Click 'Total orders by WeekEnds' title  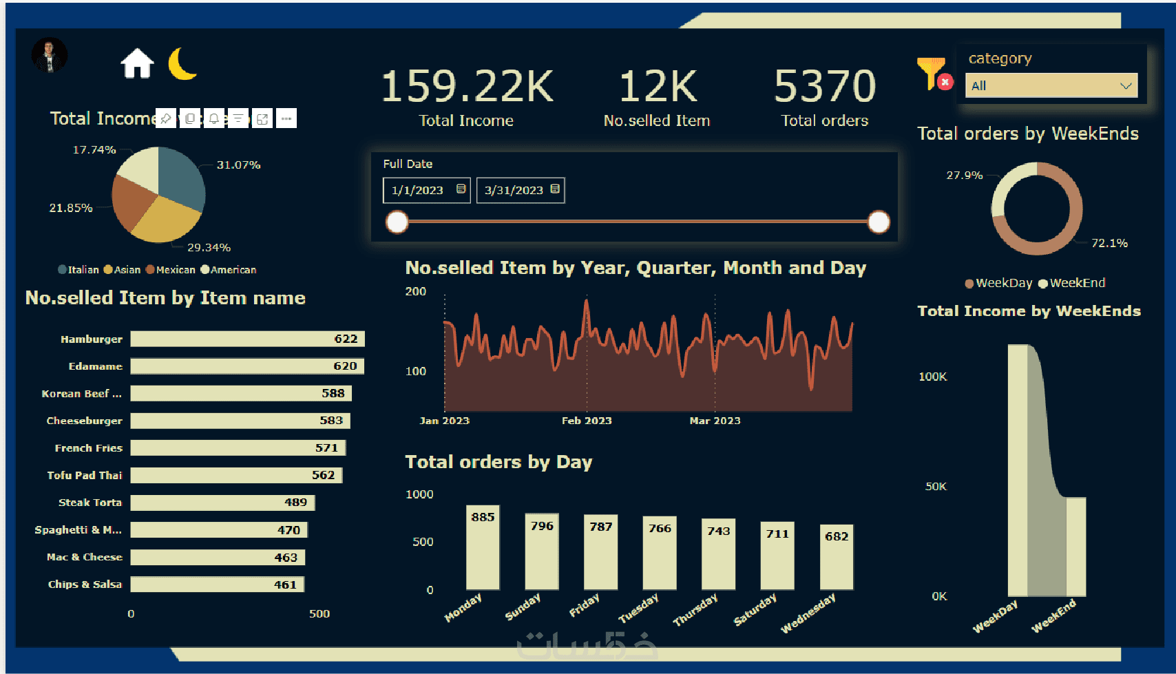click(x=1028, y=134)
